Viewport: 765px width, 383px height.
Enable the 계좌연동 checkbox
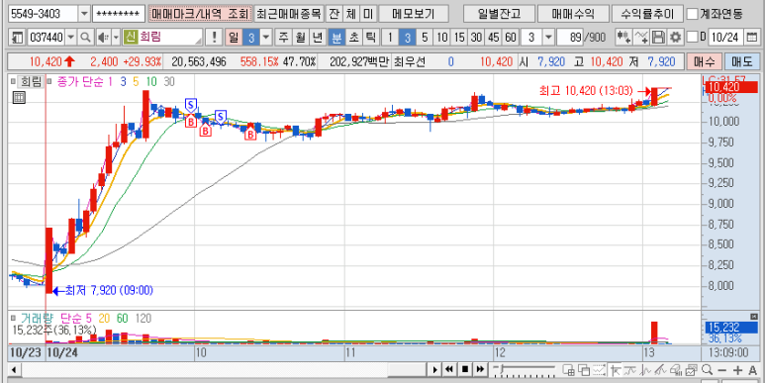point(692,14)
